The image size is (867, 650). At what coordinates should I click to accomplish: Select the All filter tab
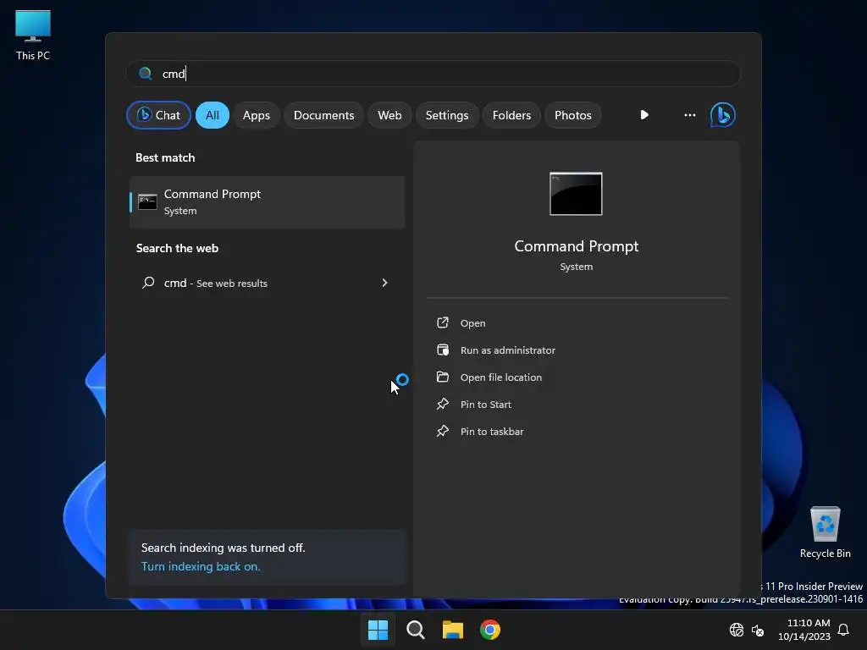213,115
